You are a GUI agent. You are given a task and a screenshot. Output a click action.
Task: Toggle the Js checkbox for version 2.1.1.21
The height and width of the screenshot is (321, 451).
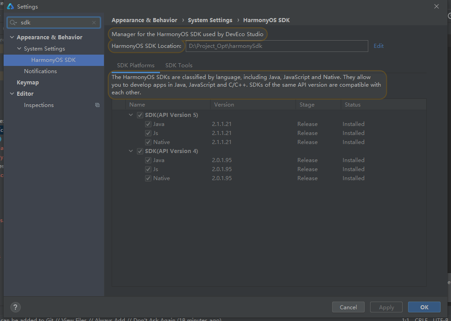(x=148, y=133)
